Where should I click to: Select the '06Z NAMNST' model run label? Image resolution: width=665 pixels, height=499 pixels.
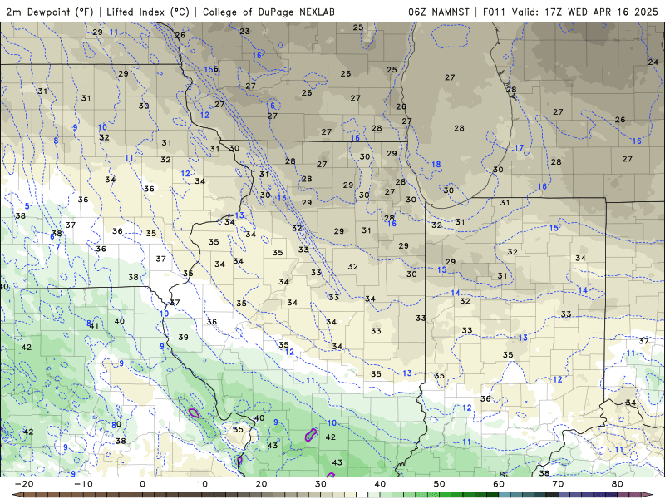[x=439, y=12]
